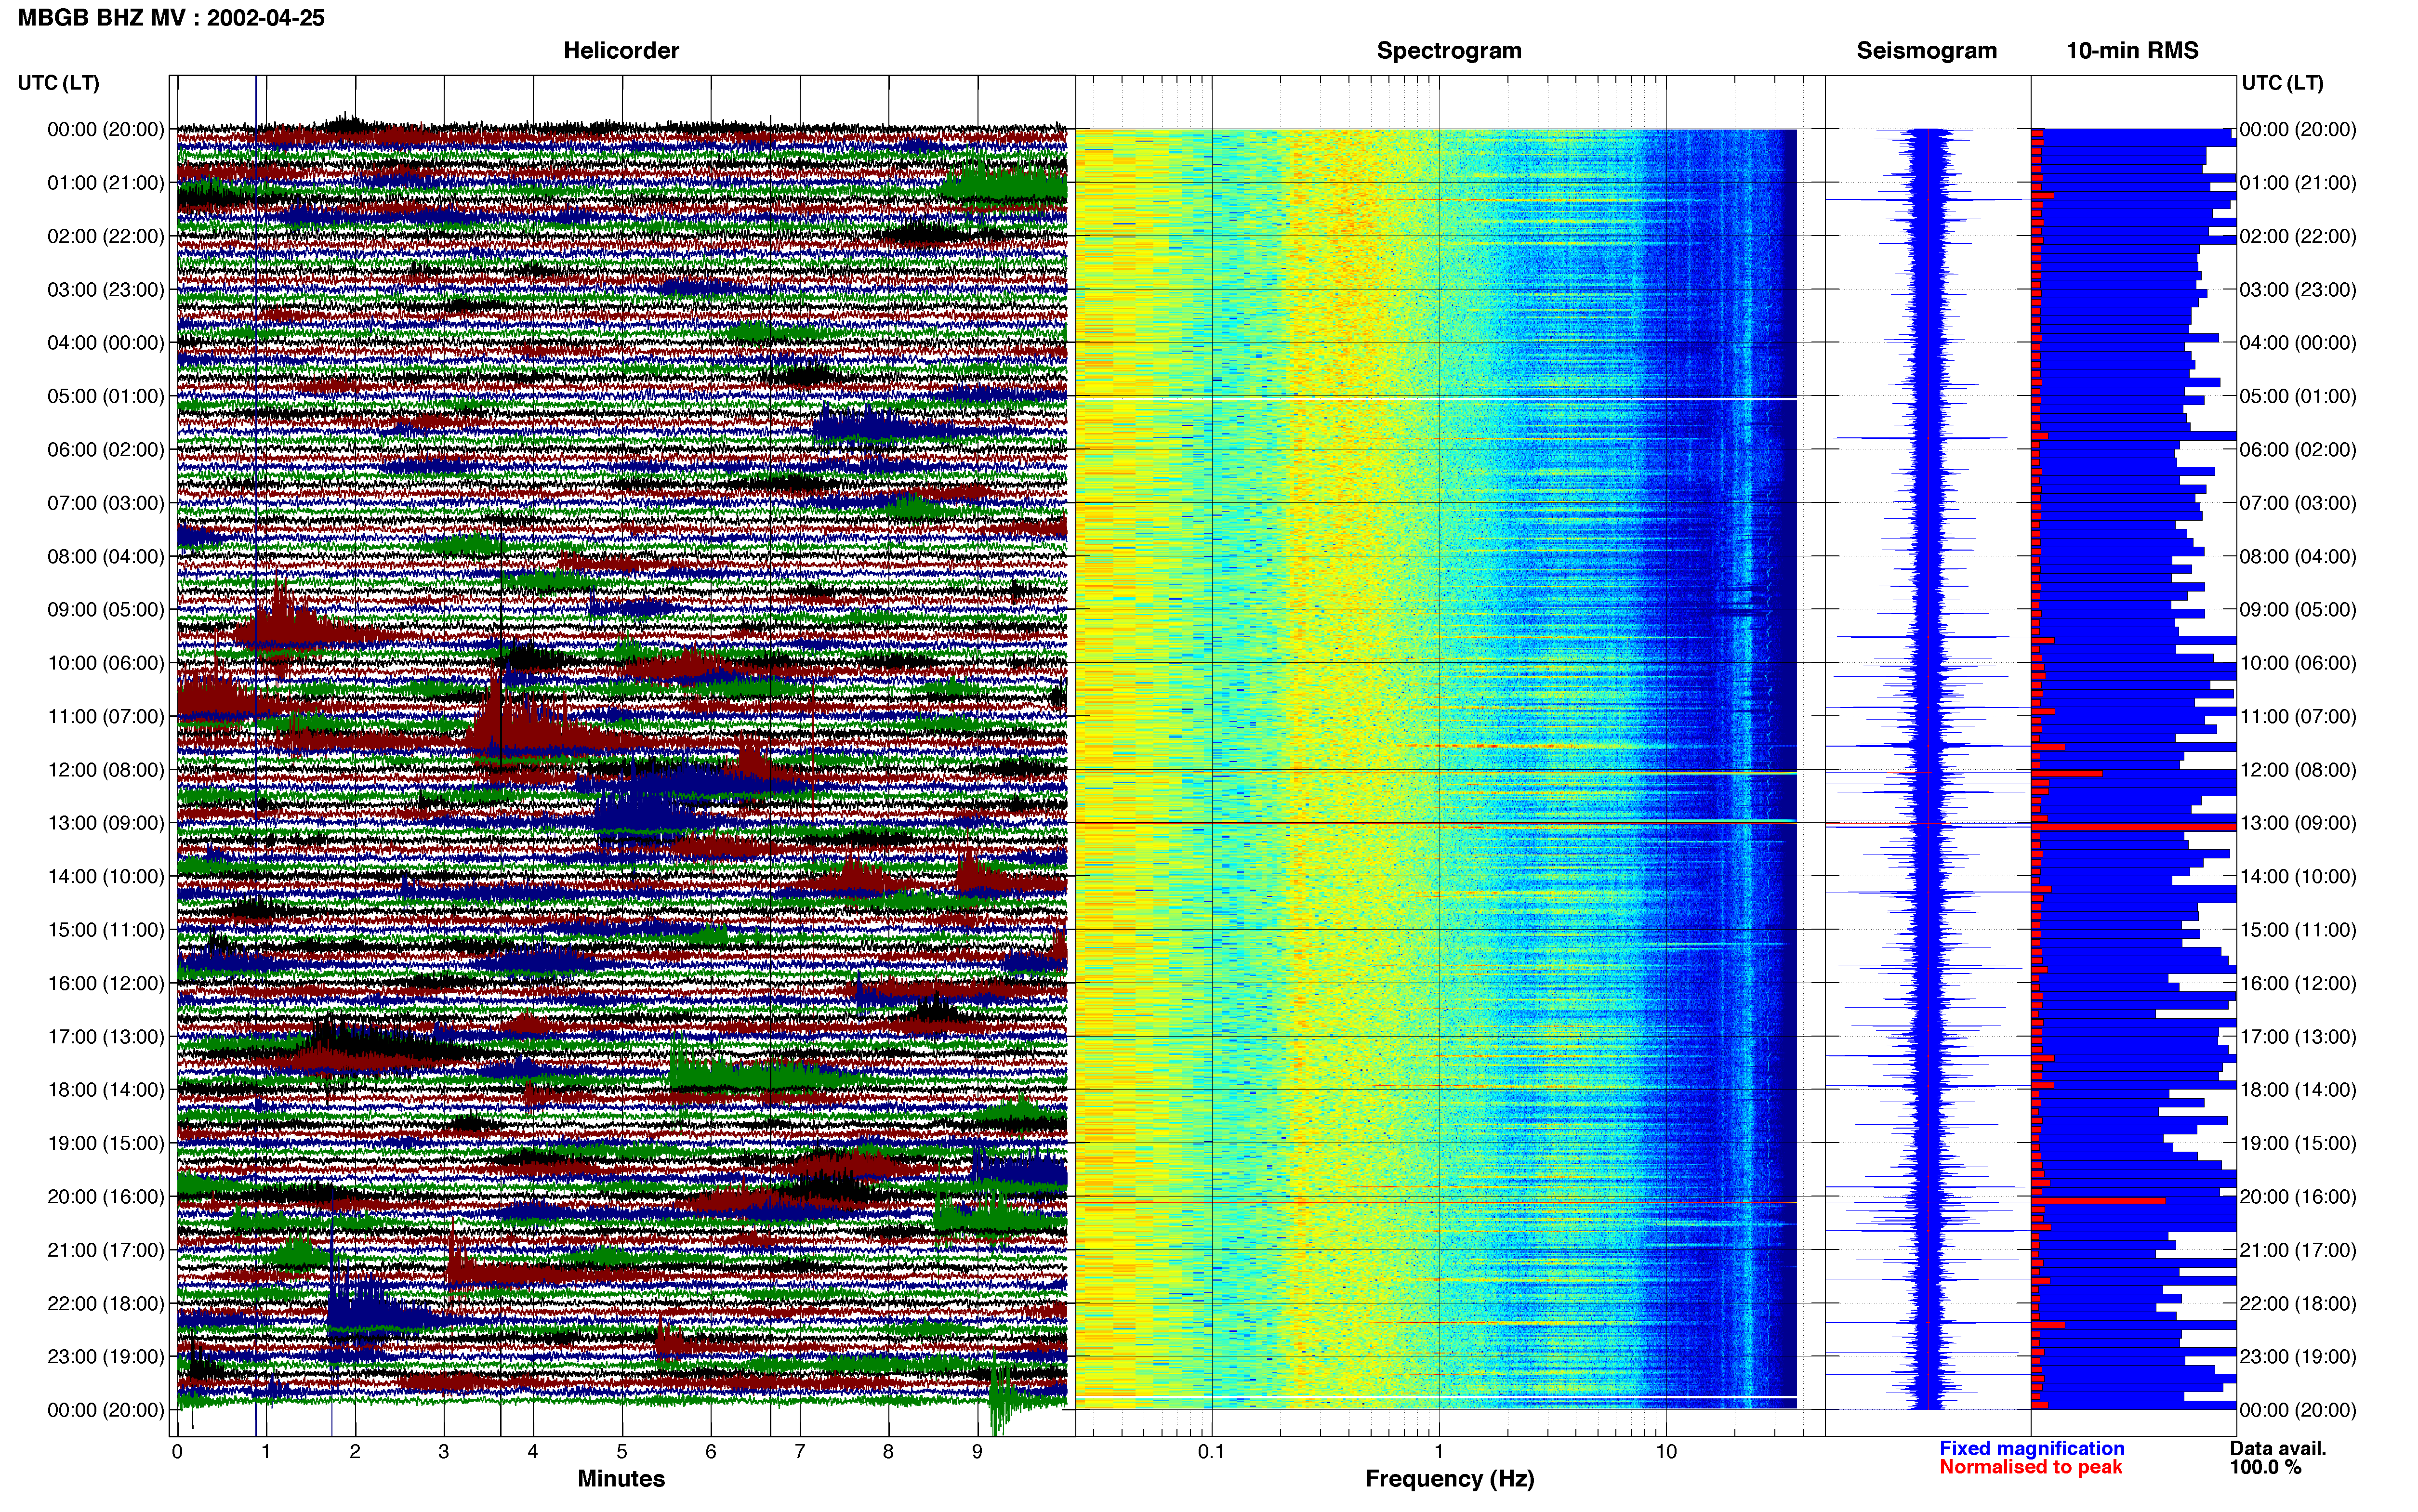Click the "2" tick on the Minutes axis
Image resolution: width=2418 pixels, height=1512 pixels.
click(355, 1452)
